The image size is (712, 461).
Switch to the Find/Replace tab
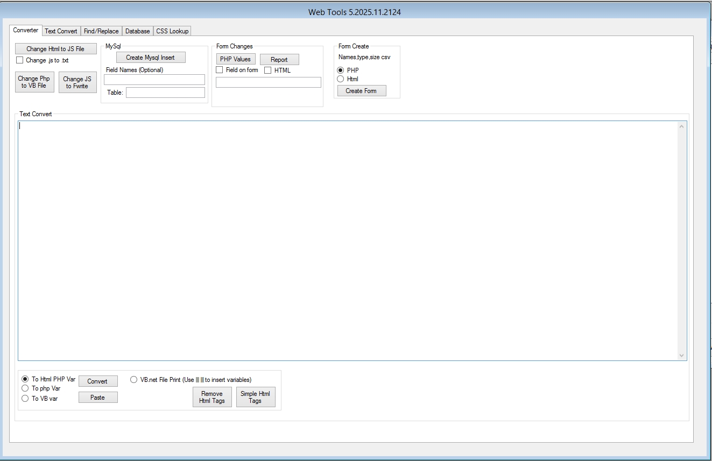[x=101, y=31]
